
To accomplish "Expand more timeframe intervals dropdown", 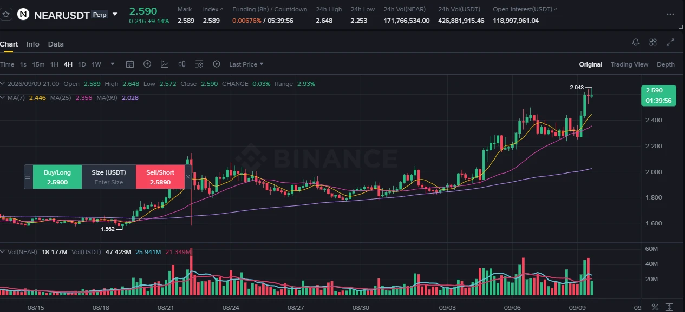I will coord(113,64).
